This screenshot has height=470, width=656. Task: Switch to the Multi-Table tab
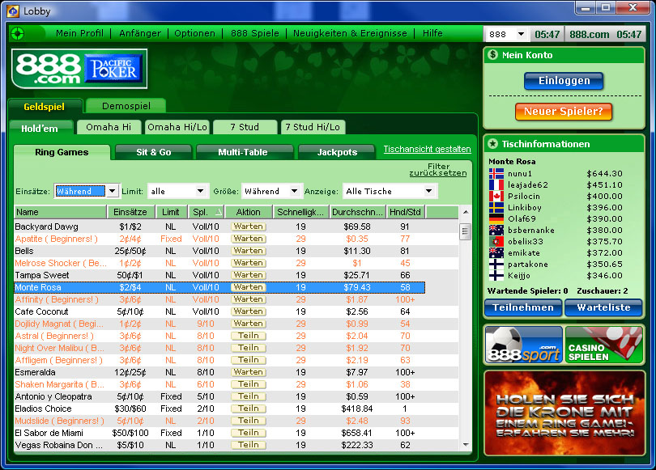[243, 152]
